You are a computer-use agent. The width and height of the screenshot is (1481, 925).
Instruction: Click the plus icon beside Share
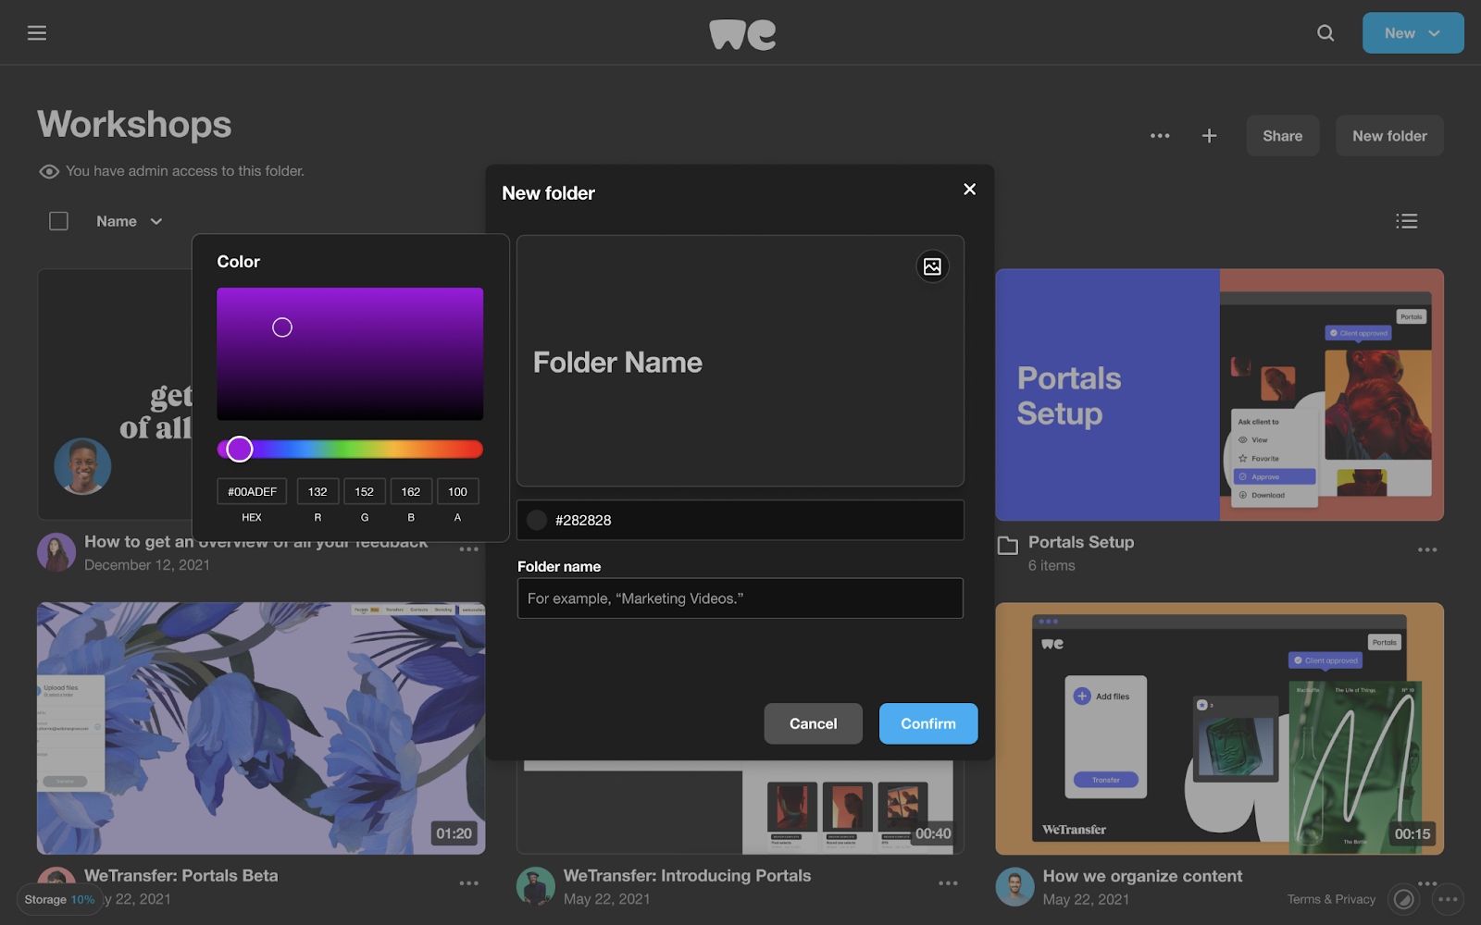click(x=1209, y=136)
